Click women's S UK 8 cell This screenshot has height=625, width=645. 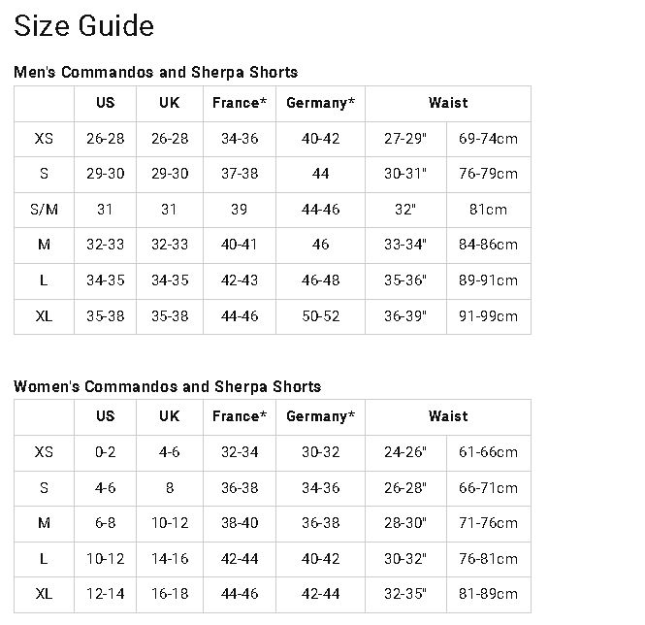[170, 488]
